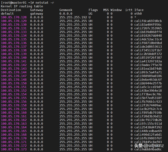Viewport: 168px width, 152px height.
Task: Click destination 100.85.170.163
Action: coord(14,124)
